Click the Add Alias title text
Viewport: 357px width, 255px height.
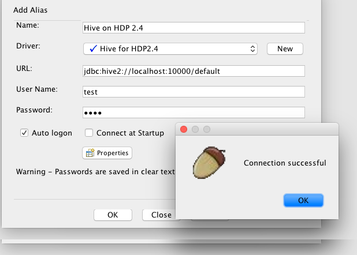click(x=30, y=10)
